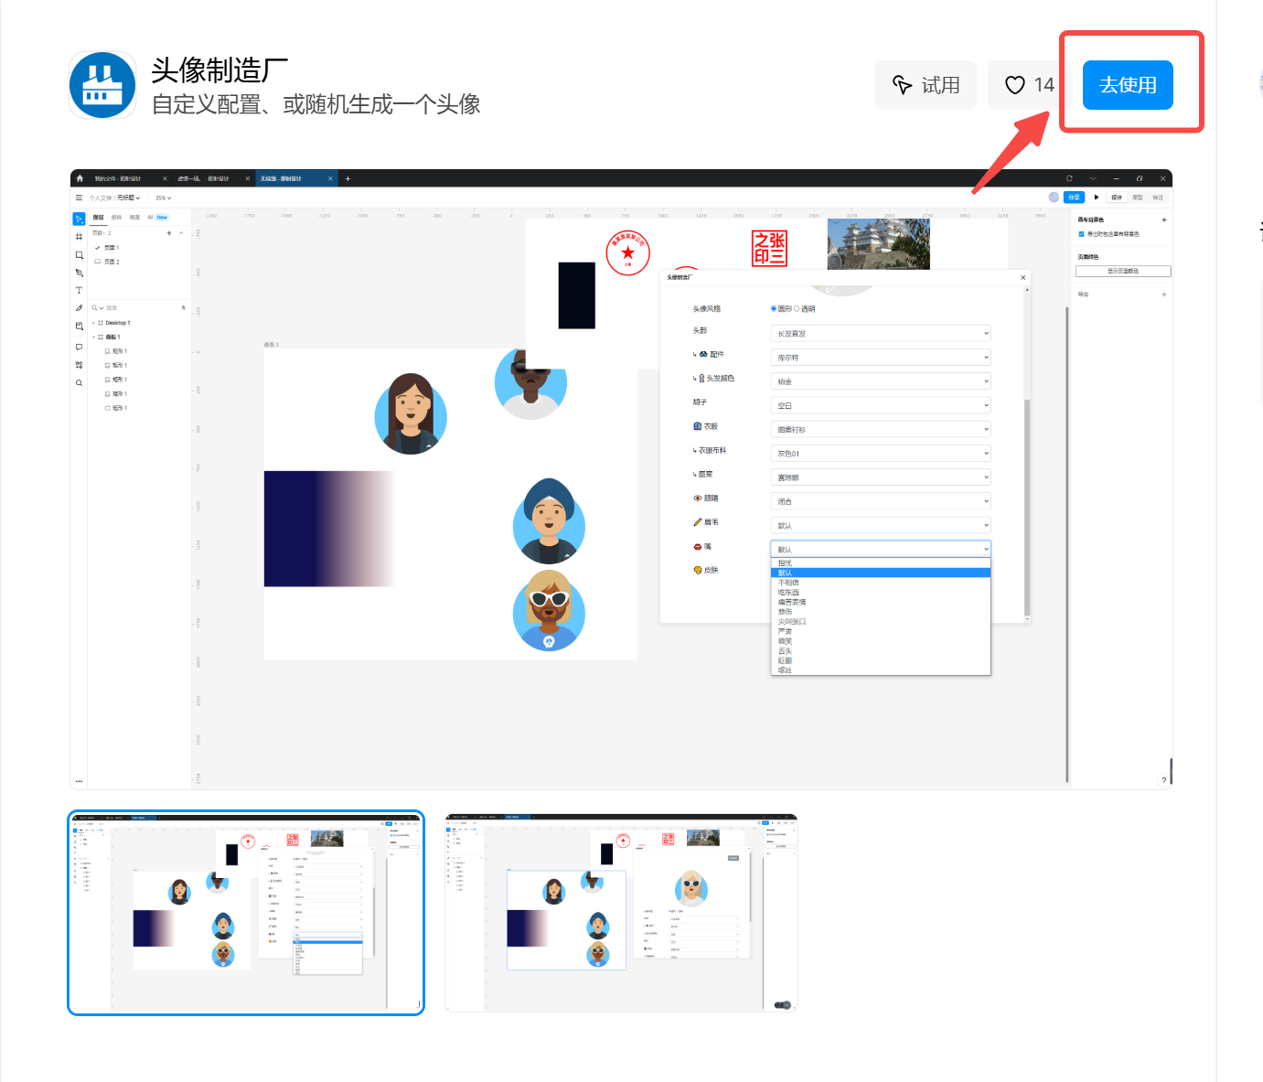Open the second preview thumbnail
This screenshot has width=1263, height=1082.
621,913
